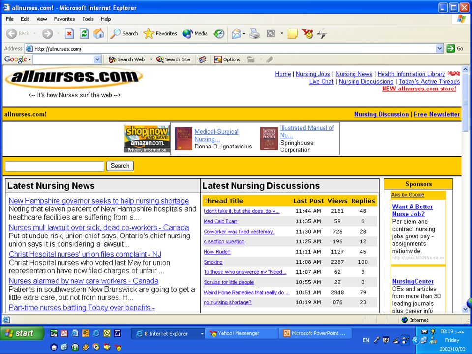Screen dimensions: 472x354
Task: Open the Google search box dropdown arrow
Action: (x=97, y=59)
